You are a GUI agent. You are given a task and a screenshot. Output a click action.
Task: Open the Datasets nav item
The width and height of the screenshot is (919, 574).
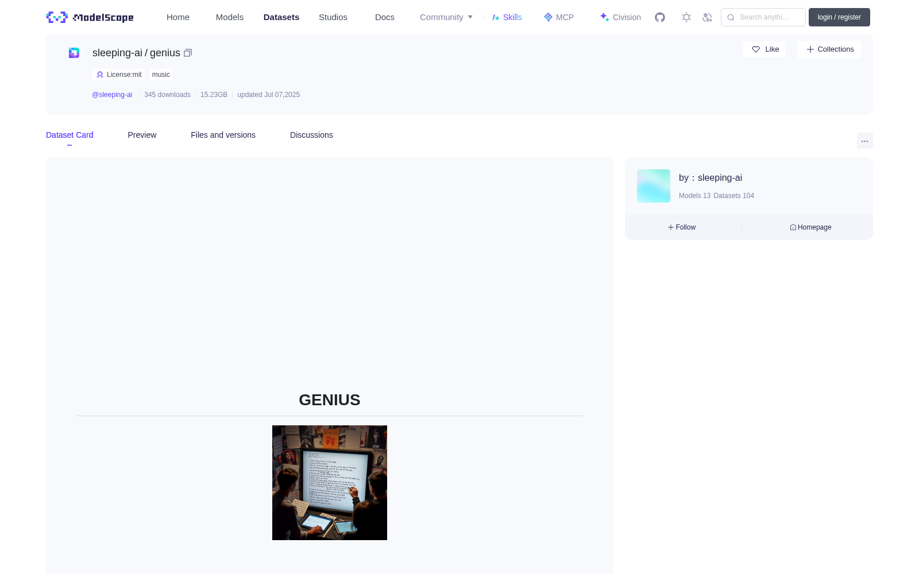[x=281, y=17]
